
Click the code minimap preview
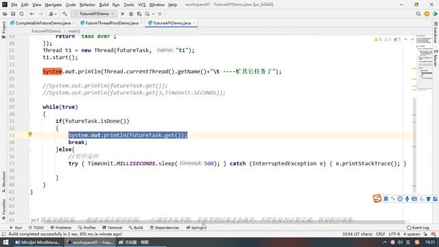coord(425,62)
